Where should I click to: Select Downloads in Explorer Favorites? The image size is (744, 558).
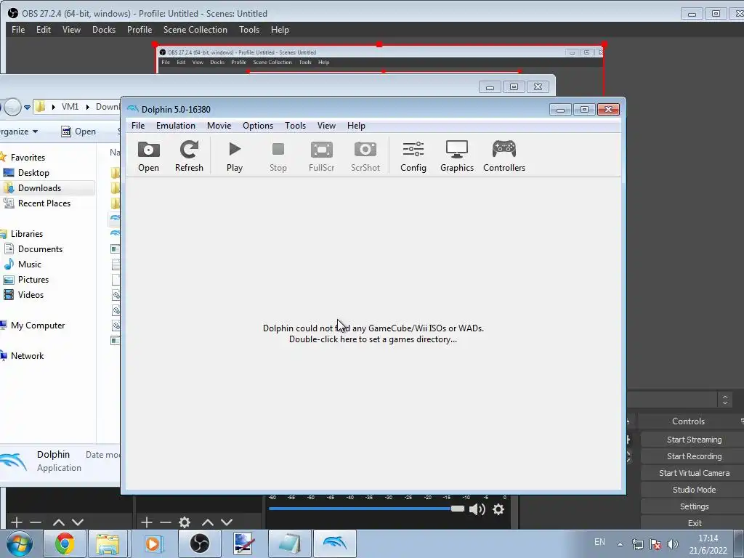(x=39, y=188)
